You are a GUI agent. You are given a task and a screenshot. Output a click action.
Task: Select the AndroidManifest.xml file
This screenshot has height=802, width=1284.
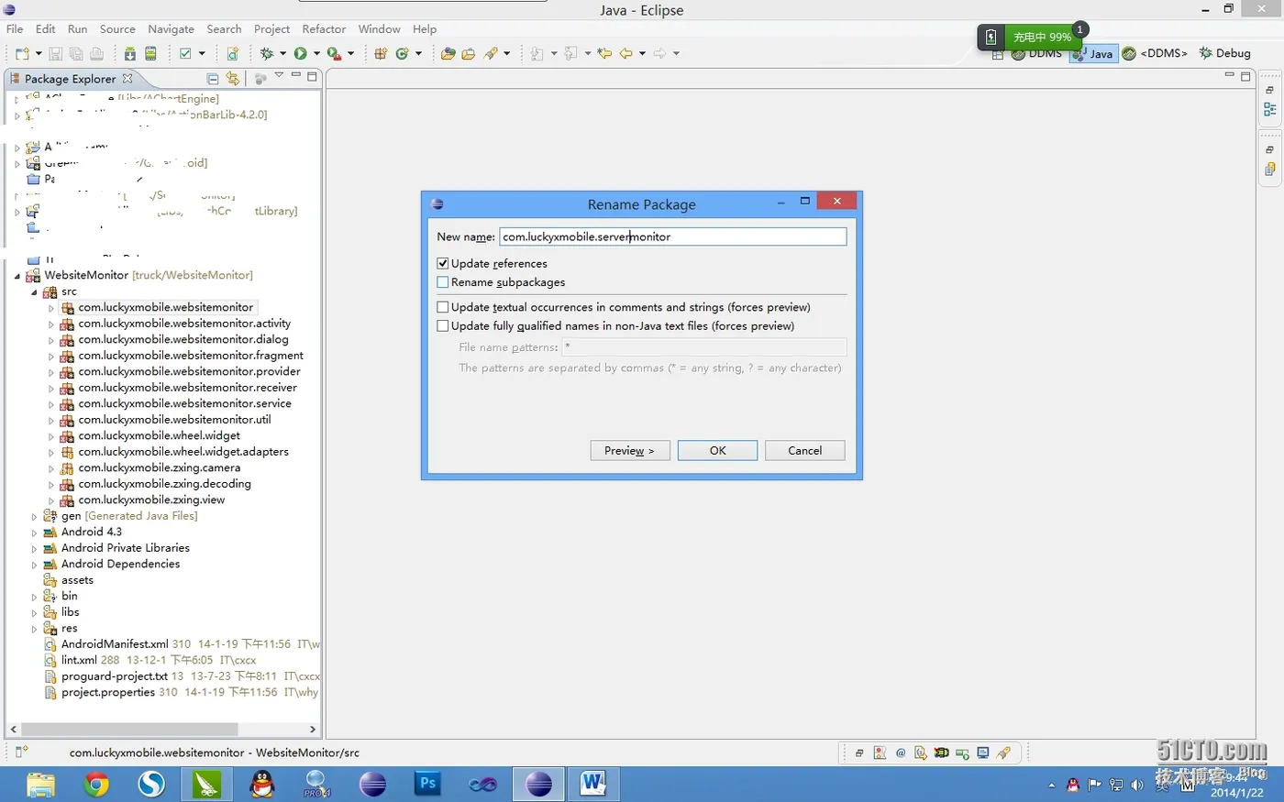(x=115, y=644)
